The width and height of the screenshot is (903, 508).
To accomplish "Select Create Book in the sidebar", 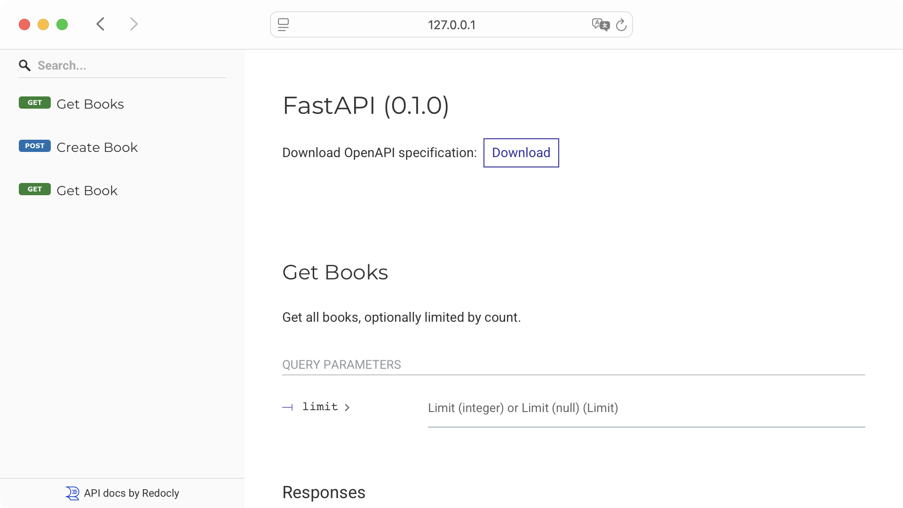I will tap(97, 147).
